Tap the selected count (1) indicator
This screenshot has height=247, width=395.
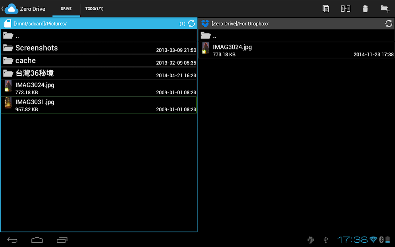click(x=182, y=24)
